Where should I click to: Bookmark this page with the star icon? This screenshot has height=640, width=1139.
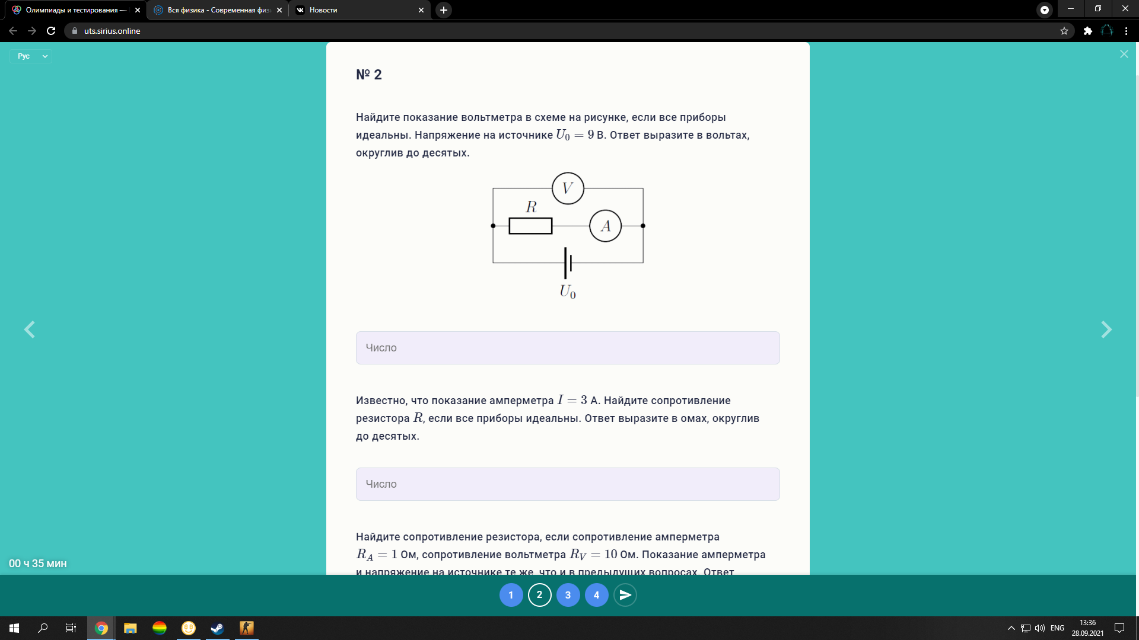1064,31
